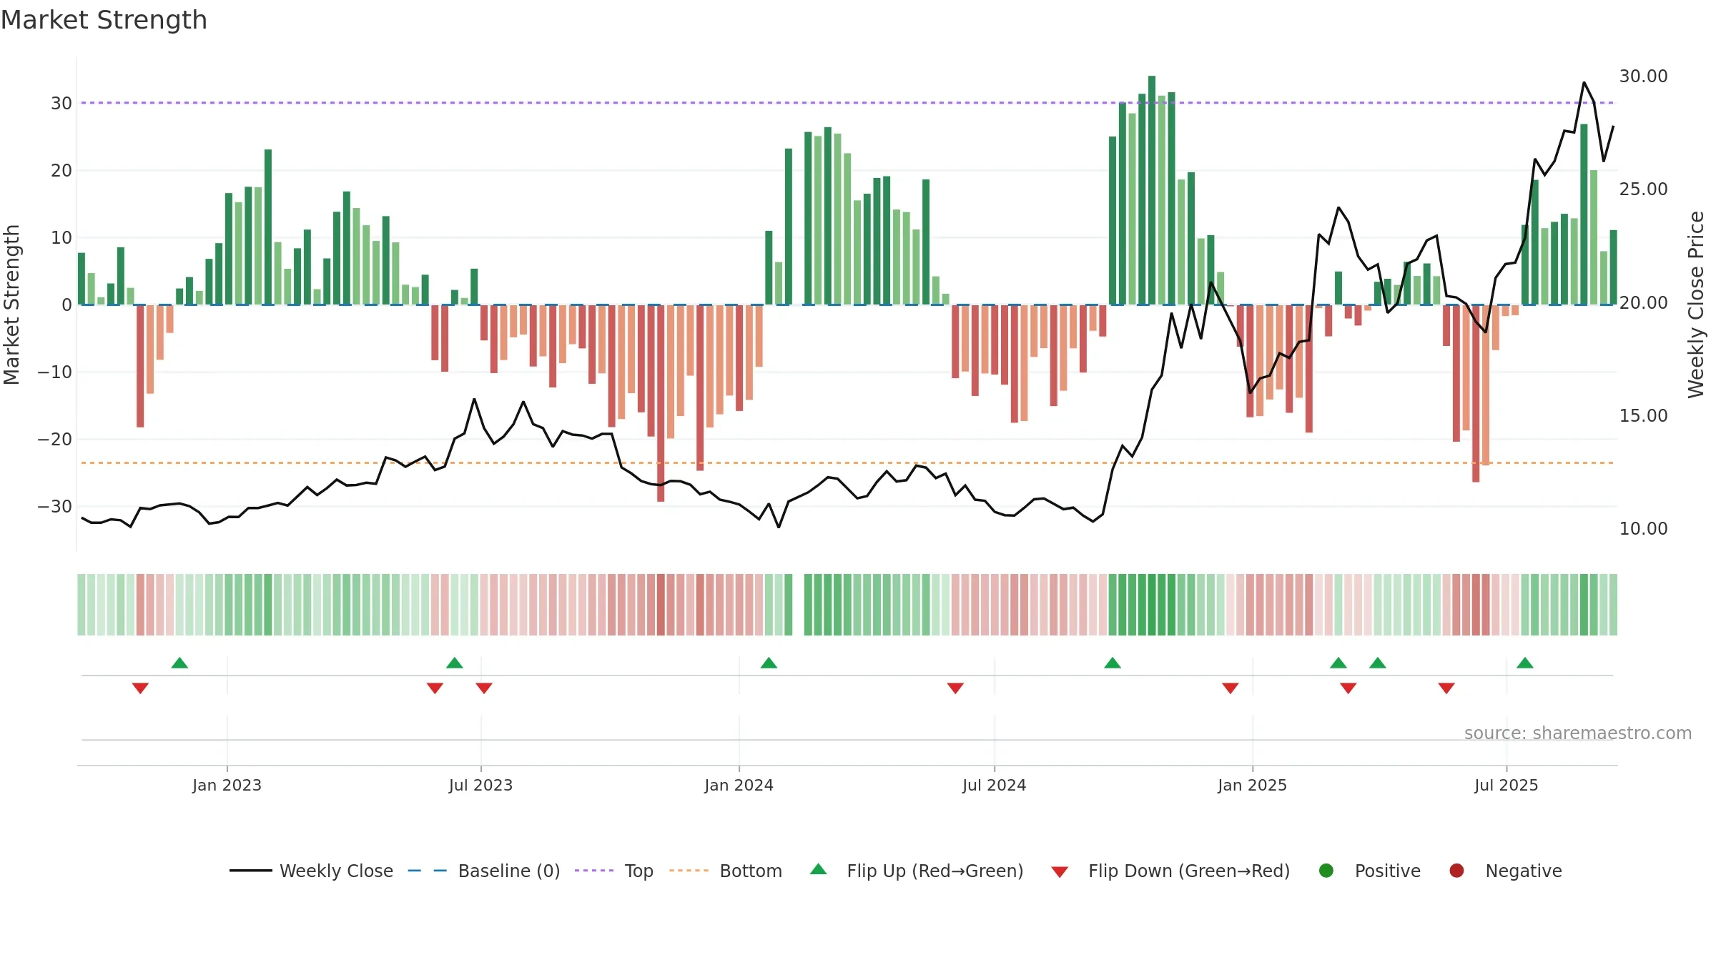Click the chart title Market Strength at the top
Image resolution: width=1716 pixels, height=965 pixels.
(x=104, y=20)
